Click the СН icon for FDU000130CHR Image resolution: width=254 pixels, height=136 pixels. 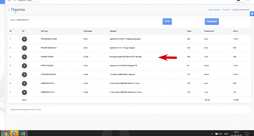(x=24, y=57)
